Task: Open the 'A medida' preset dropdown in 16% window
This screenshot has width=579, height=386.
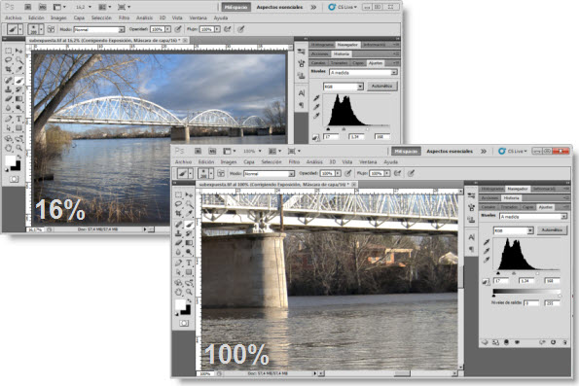Action: point(363,73)
